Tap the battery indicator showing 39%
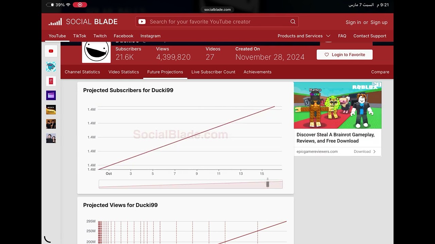 pos(55,5)
